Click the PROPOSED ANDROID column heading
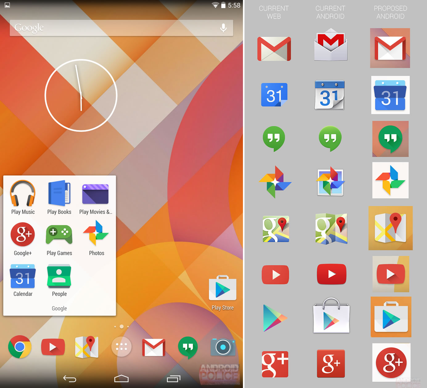427x388 pixels. (x=390, y=12)
